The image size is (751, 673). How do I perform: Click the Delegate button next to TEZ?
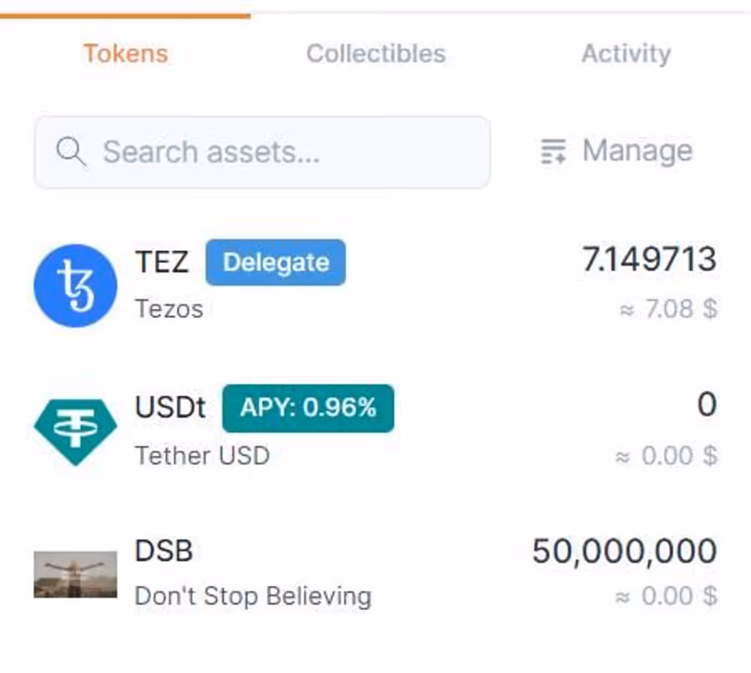tap(275, 262)
